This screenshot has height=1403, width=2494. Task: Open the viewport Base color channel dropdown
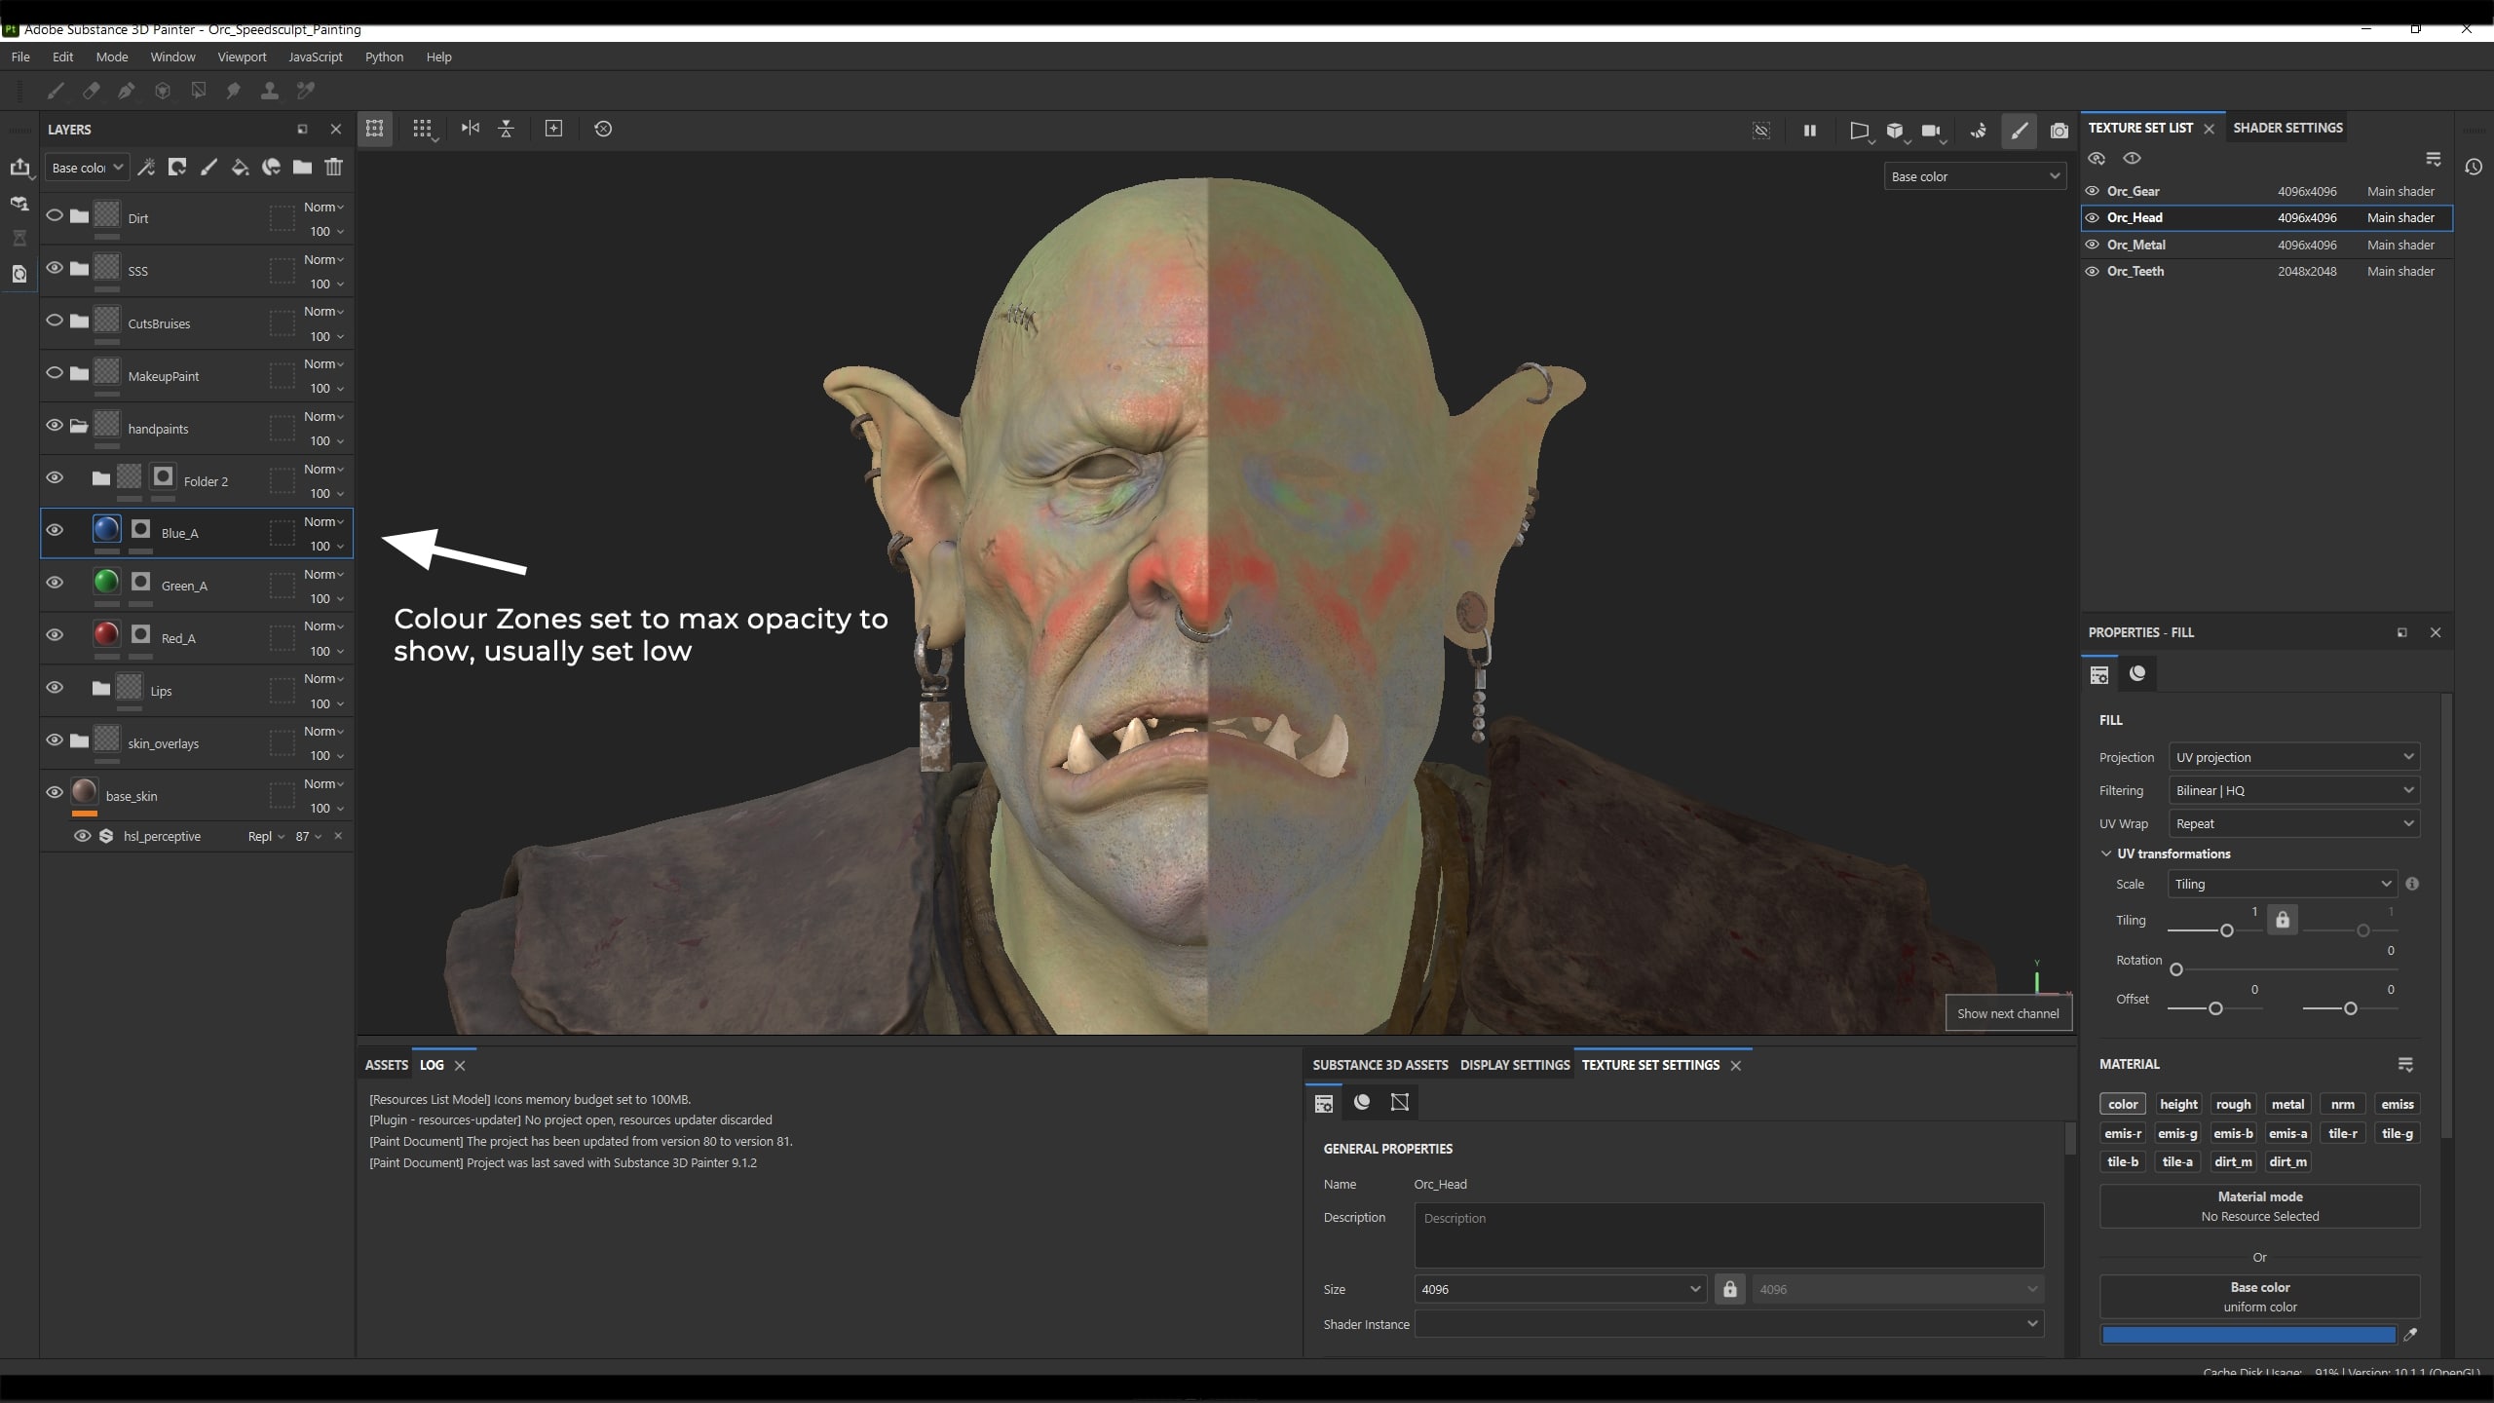tap(1975, 176)
